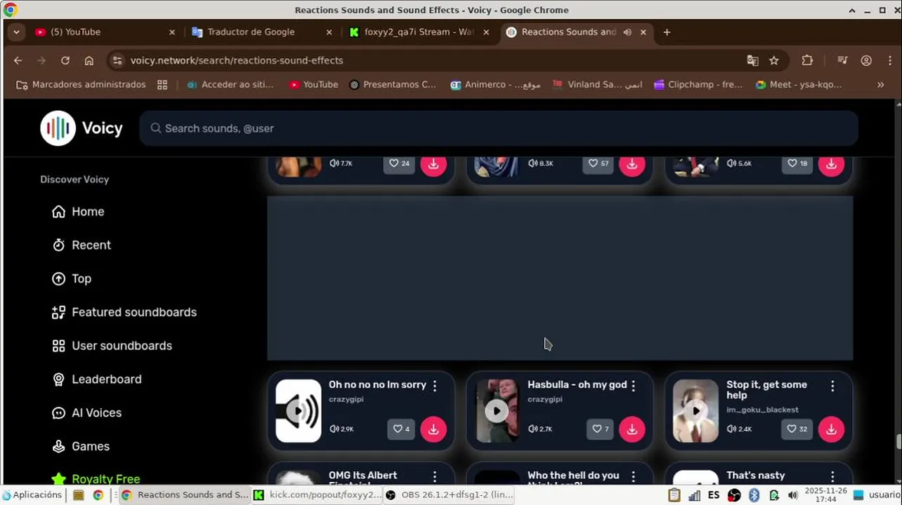The image size is (902, 505).
Task: Switch to OBS 26.1.2 taskbar window
Action: coord(450,495)
